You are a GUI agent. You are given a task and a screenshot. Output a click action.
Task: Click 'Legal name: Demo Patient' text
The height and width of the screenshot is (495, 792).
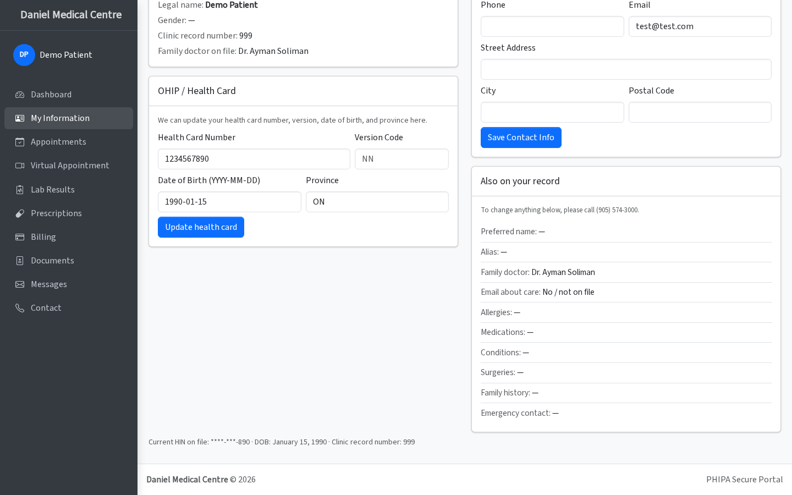click(x=208, y=5)
